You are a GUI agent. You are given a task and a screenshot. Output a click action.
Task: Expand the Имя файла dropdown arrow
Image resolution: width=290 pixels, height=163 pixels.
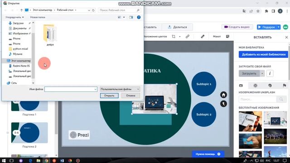pos(96,89)
